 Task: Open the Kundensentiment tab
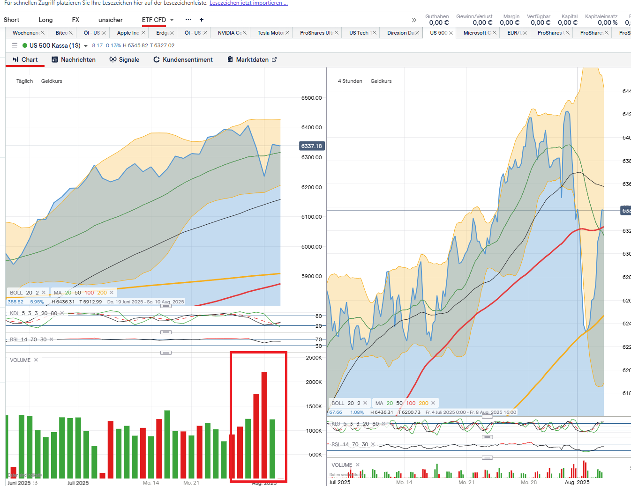[183, 59]
